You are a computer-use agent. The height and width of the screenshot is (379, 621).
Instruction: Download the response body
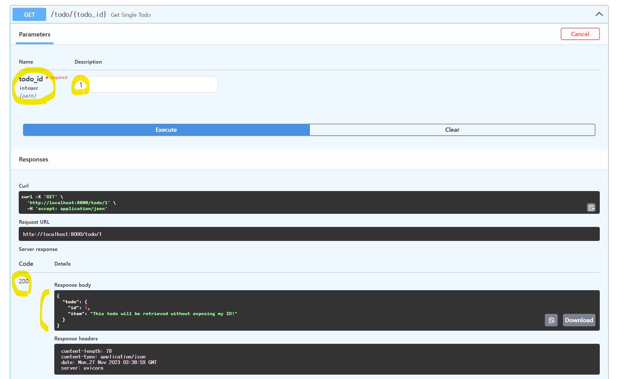point(579,320)
